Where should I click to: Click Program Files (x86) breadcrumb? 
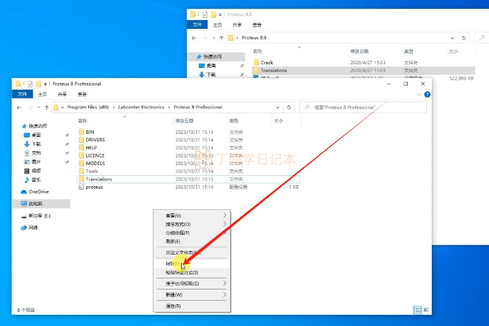[88, 107]
